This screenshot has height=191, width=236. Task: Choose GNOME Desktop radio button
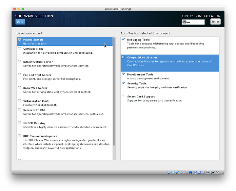click(19, 123)
